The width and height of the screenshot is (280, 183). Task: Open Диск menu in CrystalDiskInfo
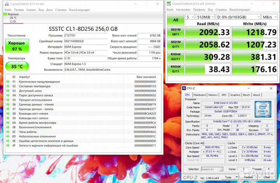click(49, 10)
